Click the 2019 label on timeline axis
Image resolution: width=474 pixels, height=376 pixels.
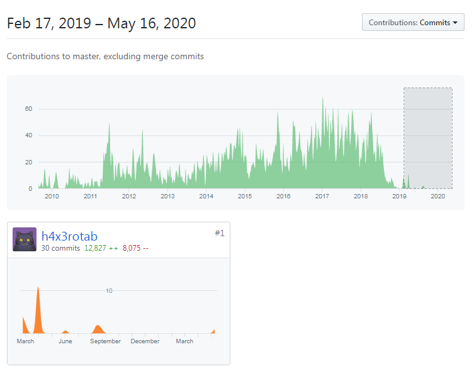[x=399, y=197]
